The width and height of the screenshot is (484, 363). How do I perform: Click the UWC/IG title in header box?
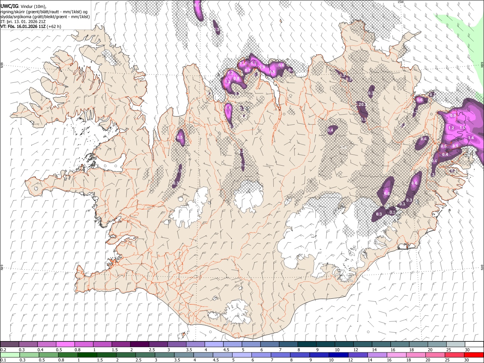tap(9, 6)
